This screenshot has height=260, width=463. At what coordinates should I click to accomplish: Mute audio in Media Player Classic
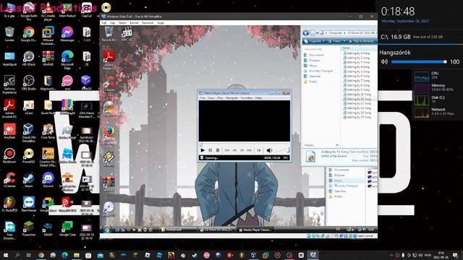[269, 150]
